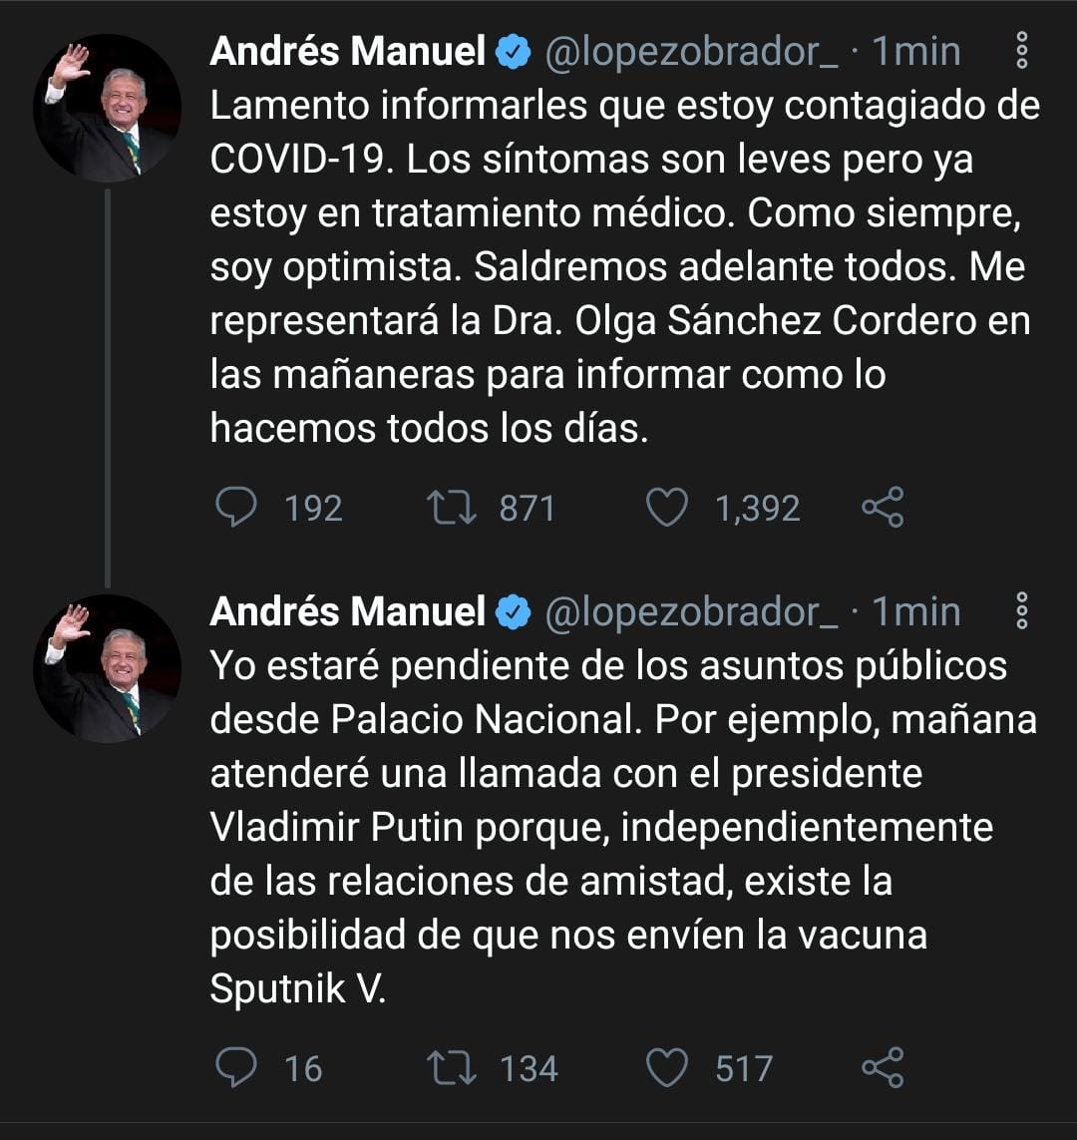Reply to the Sputnik V tweet
The width and height of the screenshot is (1077, 1140).
(236, 1067)
